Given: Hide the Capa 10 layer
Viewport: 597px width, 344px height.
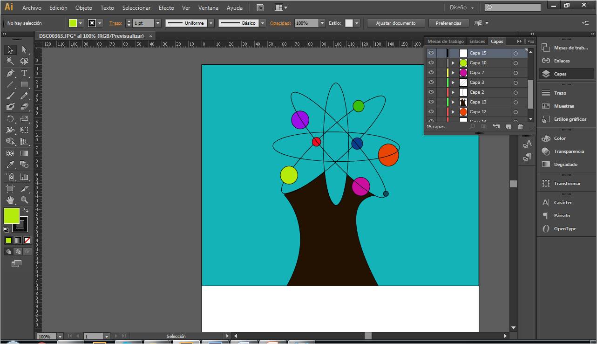Looking at the screenshot, I should pos(431,63).
